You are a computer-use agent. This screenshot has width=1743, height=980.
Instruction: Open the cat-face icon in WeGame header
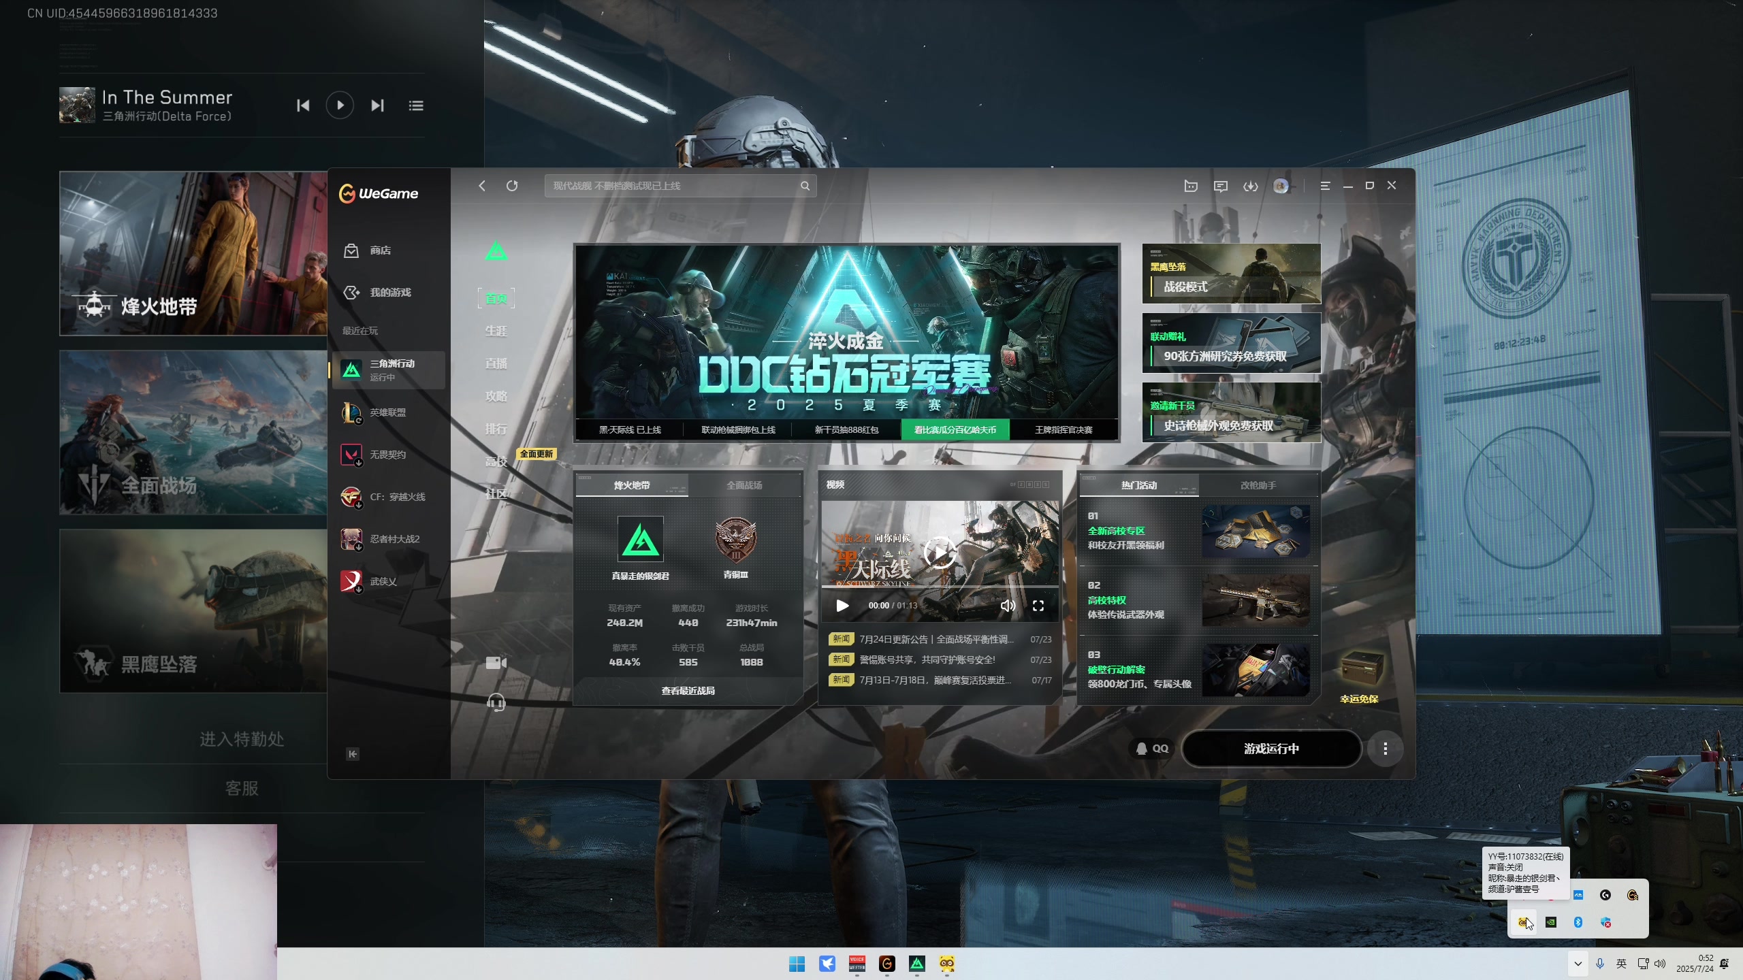click(1191, 186)
